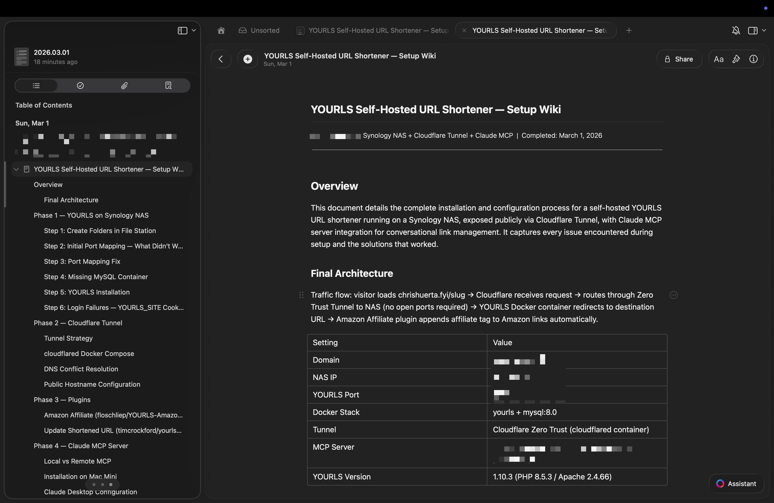
Task: Open the Assistant button
Action: pyautogui.click(x=736, y=484)
